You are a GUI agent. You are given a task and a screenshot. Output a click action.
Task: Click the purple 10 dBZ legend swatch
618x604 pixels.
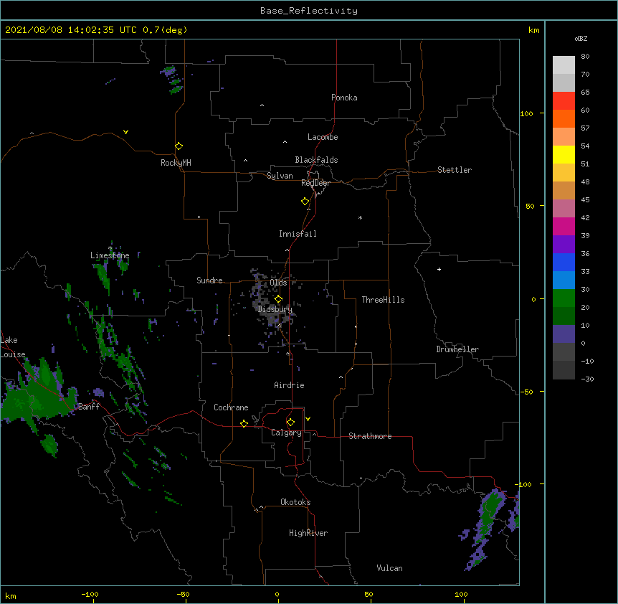point(564,334)
